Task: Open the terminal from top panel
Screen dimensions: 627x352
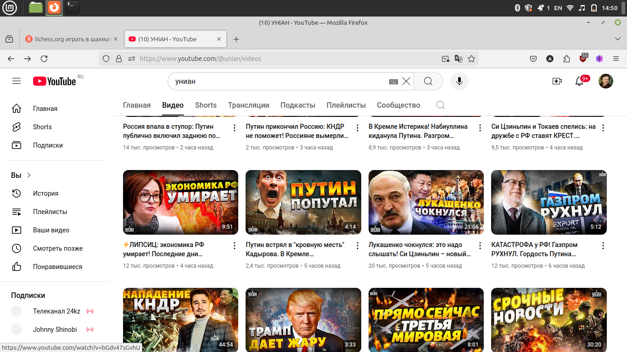Action: coord(73,7)
